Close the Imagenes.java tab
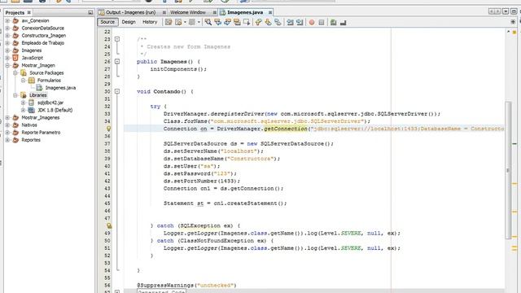Viewport: 521px width, 293px height. pyautogui.click(x=270, y=12)
